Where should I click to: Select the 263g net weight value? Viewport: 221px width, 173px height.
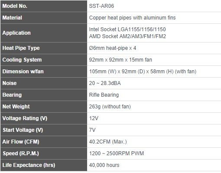point(110,107)
